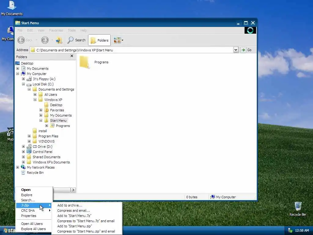Screen dimensions: 313x235
Task: Expand CD Drive (D:) node
Action: tap(23, 147)
